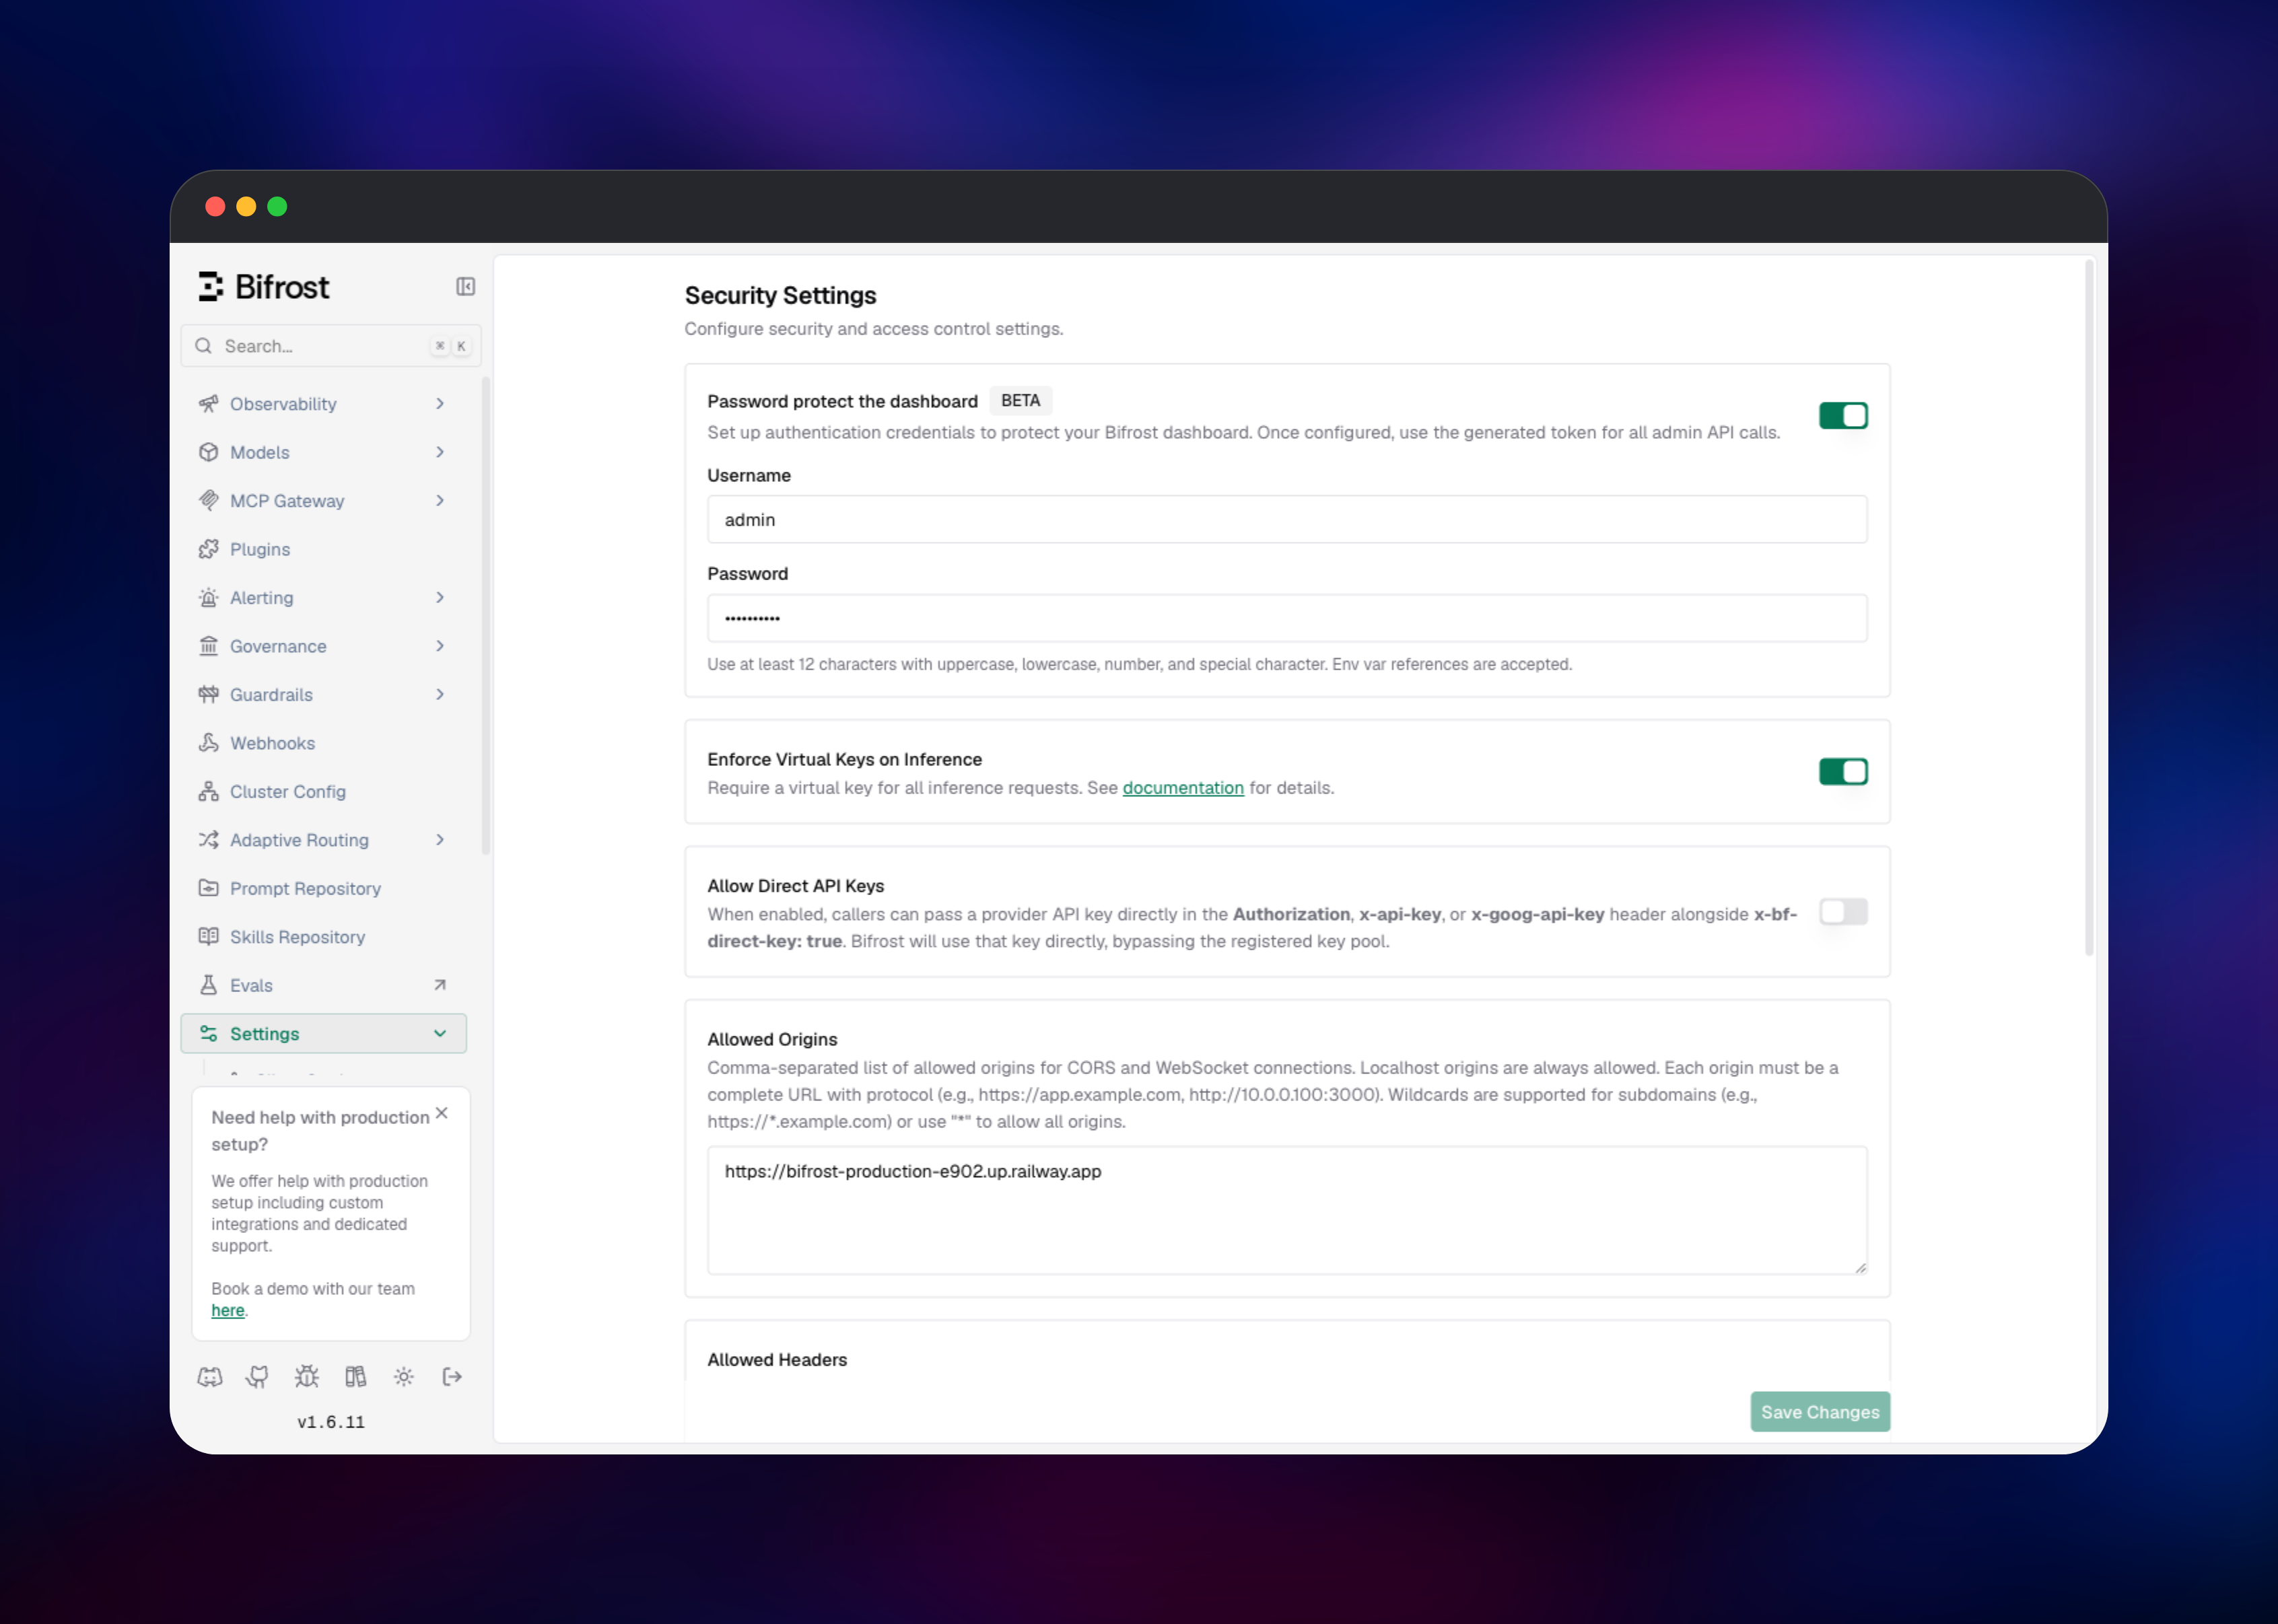Screen dimensions: 2278x1624
Task: Click the Prompt Repository folder icon
Action: click(x=208, y=889)
